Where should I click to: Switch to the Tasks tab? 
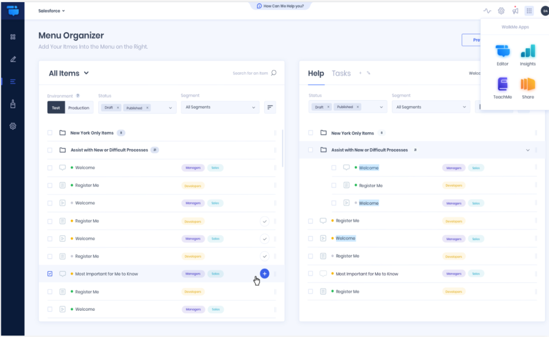tap(341, 73)
